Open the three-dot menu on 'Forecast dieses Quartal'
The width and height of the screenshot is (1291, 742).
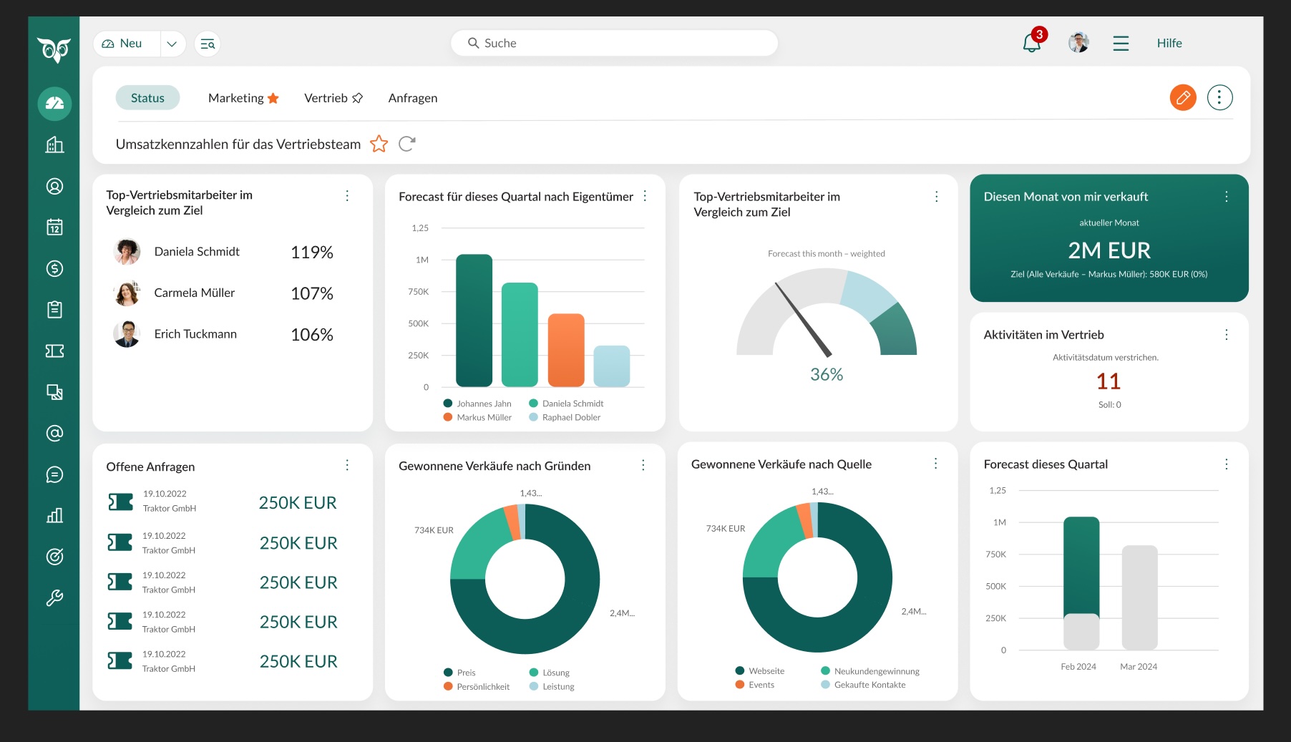point(1227,463)
